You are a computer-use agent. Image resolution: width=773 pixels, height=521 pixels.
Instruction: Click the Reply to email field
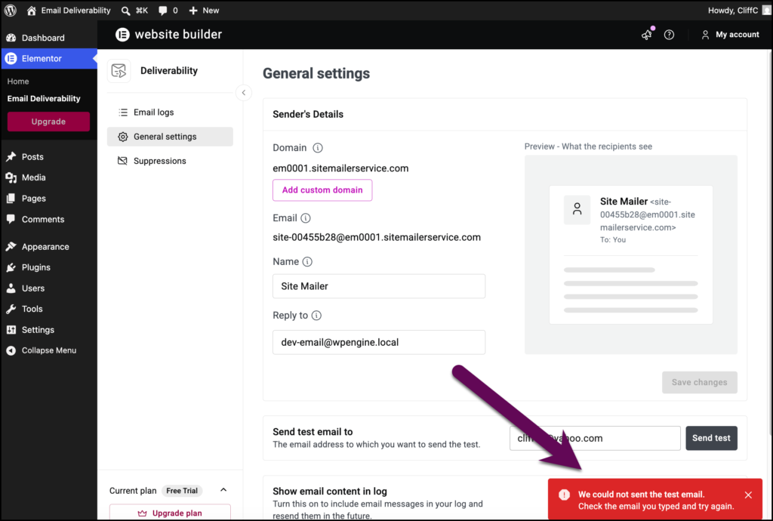(379, 343)
